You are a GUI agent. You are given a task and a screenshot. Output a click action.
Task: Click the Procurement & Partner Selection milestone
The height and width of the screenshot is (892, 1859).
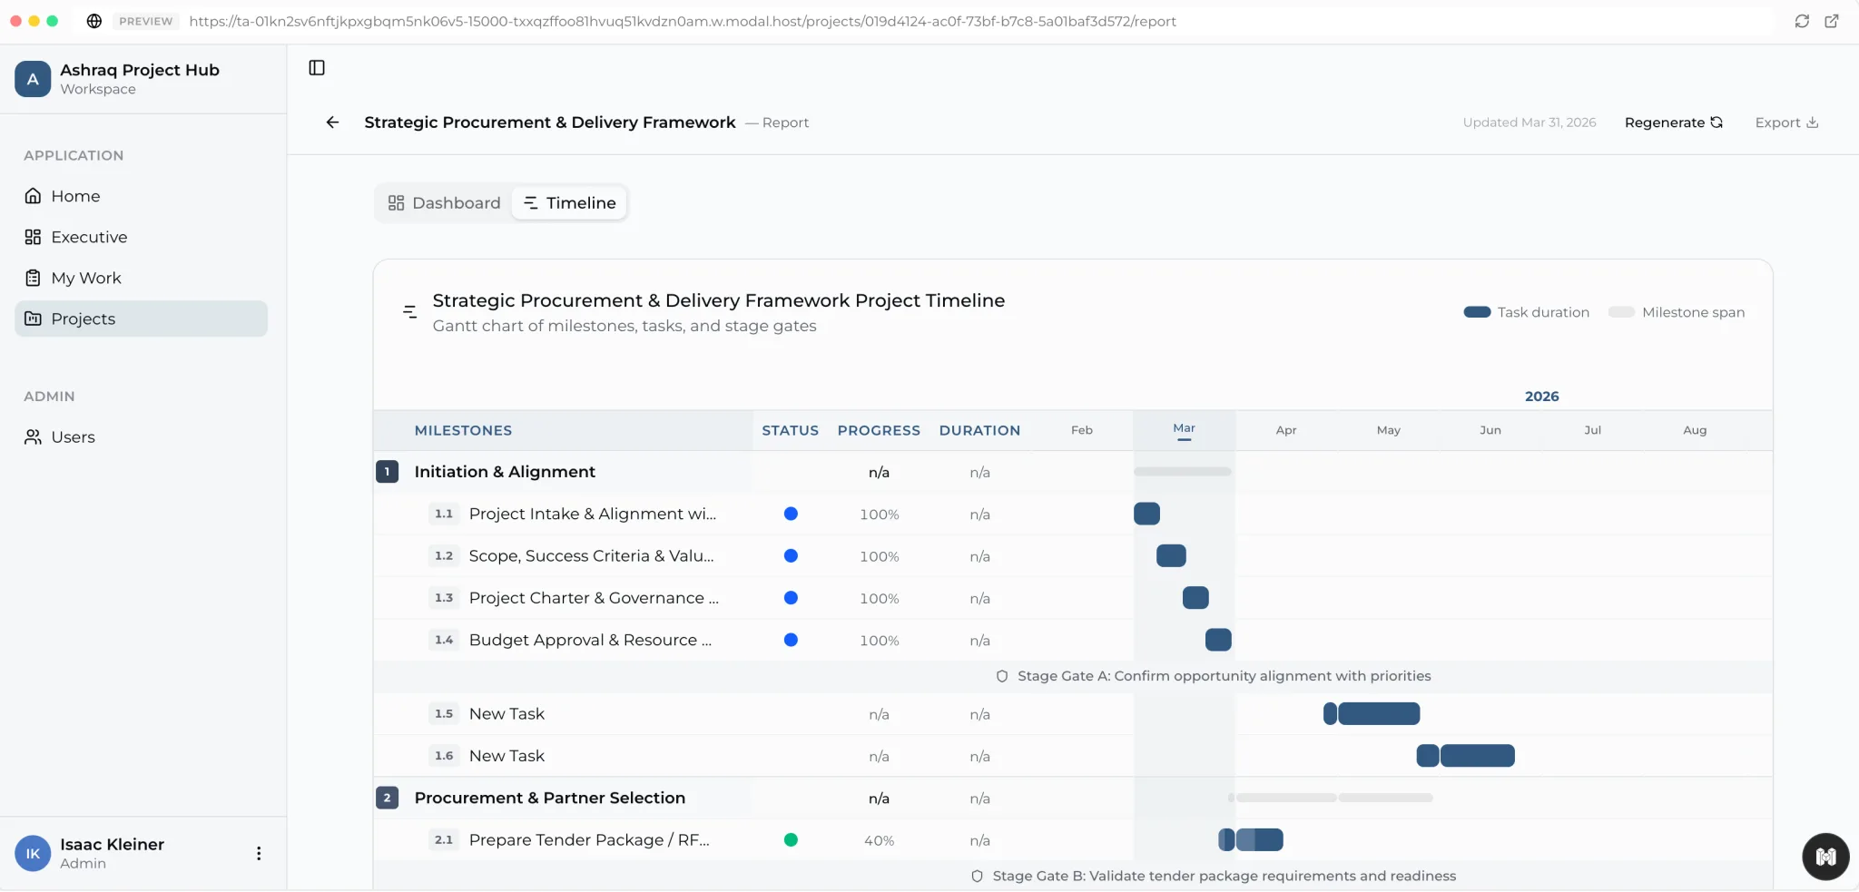(x=550, y=798)
